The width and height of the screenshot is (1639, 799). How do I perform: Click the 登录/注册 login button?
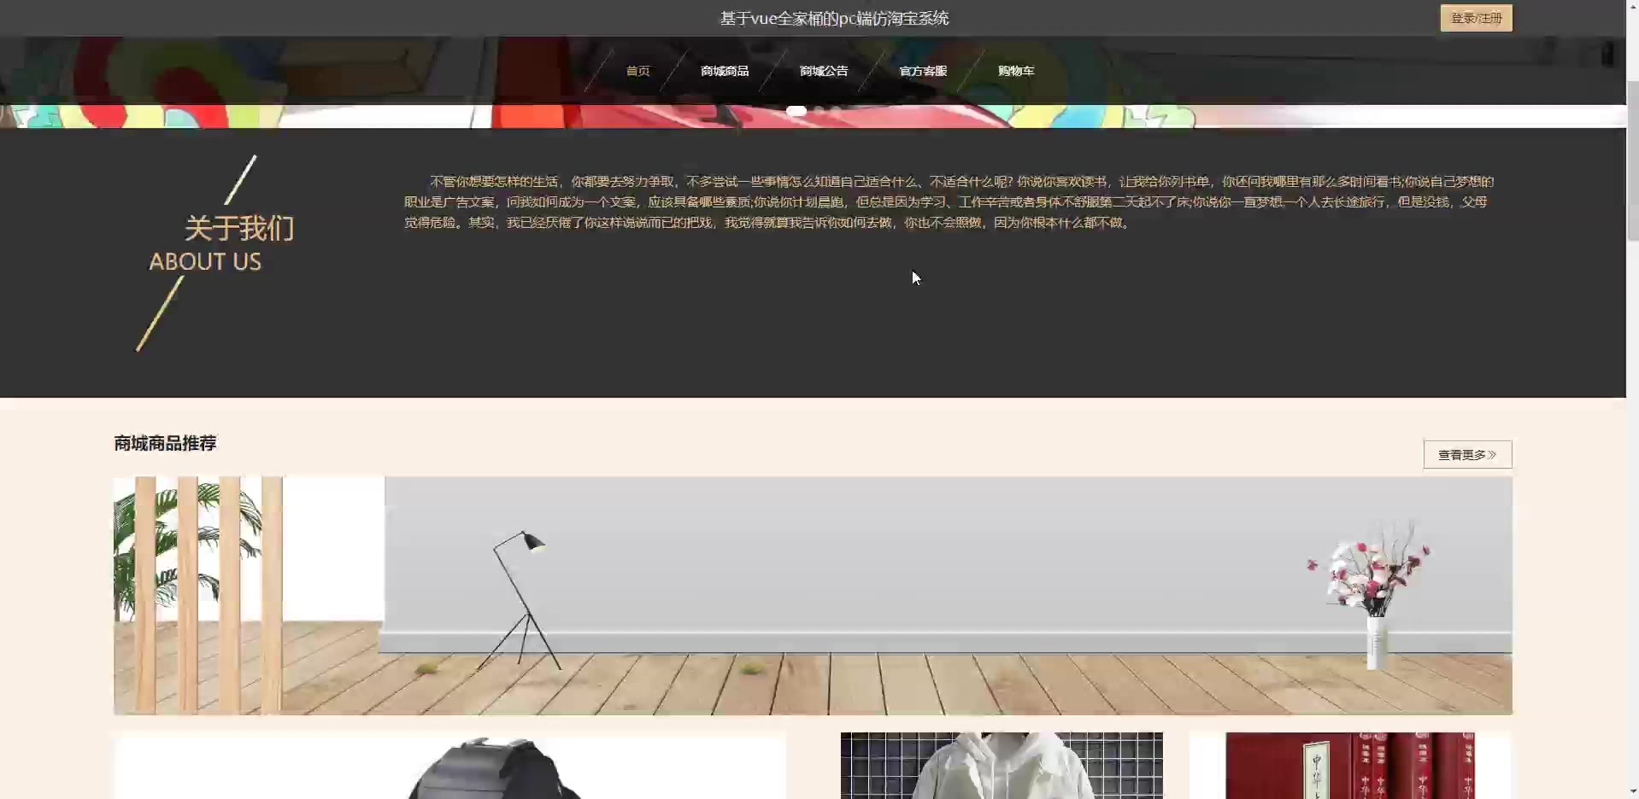click(x=1476, y=18)
